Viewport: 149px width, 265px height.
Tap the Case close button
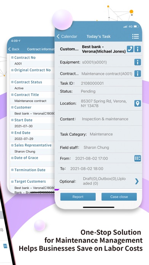coord(119,197)
